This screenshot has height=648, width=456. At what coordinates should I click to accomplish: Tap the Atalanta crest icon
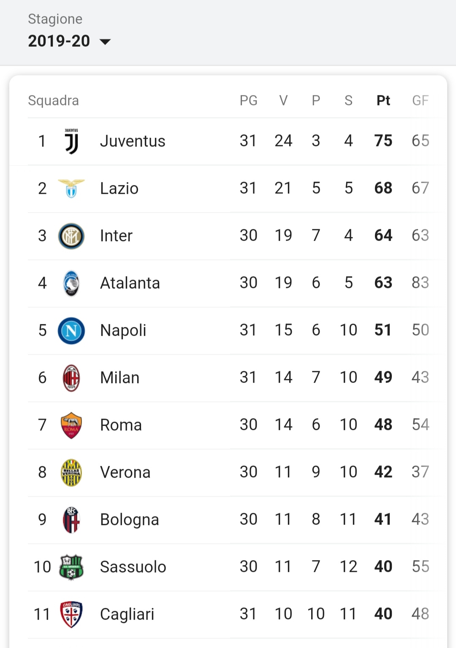point(71,283)
